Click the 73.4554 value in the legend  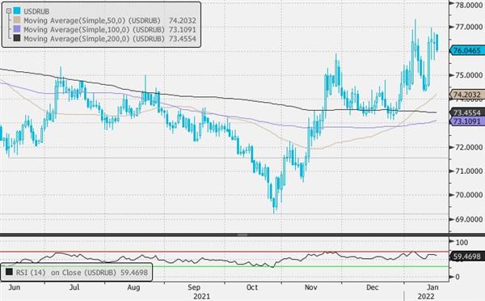tap(183, 39)
